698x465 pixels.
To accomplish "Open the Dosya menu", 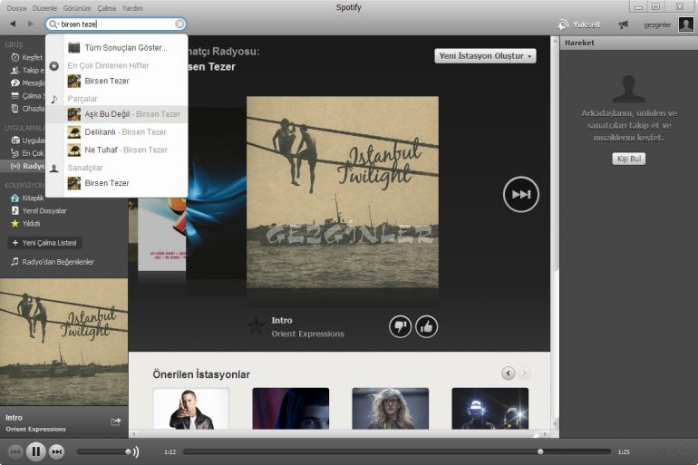I will (x=16, y=8).
